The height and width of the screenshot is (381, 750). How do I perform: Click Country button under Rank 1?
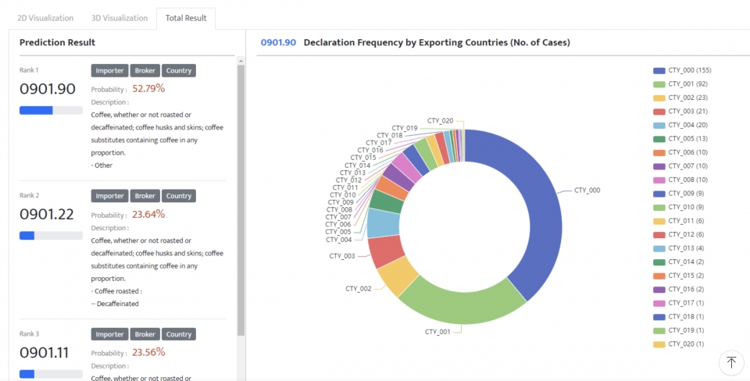pyautogui.click(x=179, y=70)
